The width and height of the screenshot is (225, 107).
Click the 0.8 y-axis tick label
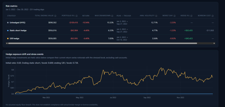pyautogui.click(x=13, y=70)
